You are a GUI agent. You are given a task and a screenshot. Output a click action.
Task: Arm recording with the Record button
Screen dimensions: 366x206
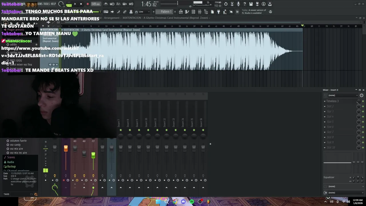pyautogui.click(x=87, y=4)
